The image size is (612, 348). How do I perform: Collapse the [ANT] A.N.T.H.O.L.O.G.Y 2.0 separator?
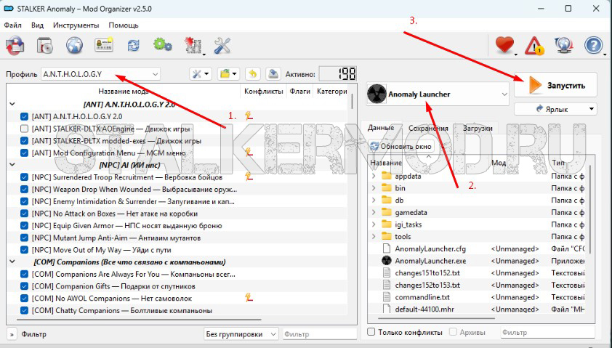12,104
